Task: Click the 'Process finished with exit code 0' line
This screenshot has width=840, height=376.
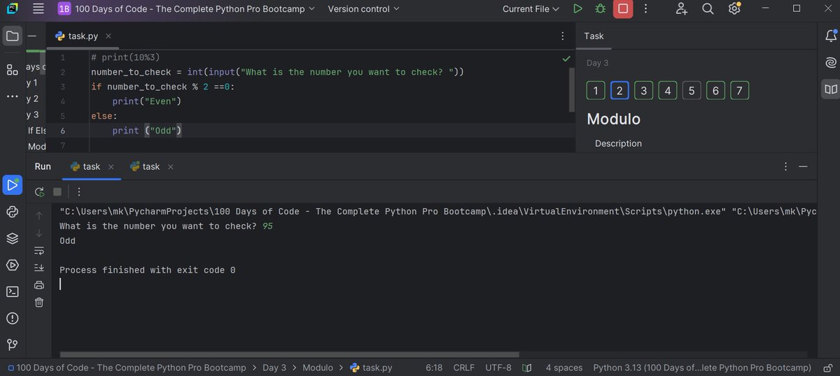Action: (148, 270)
